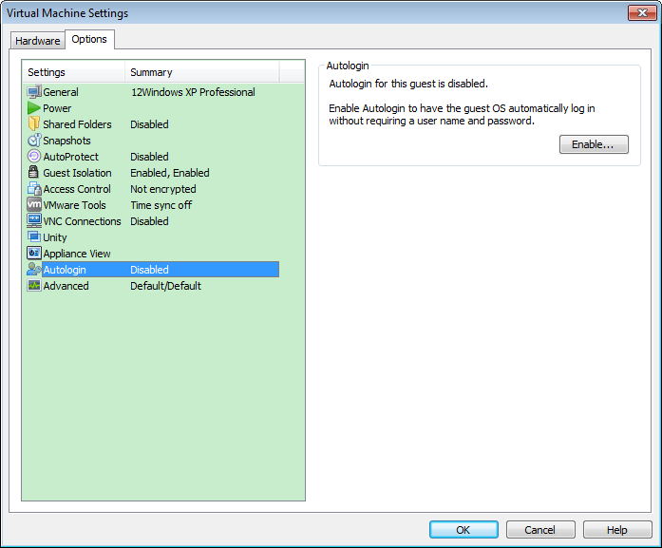This screenshot has height=548, width=662.
Task: Click the Appliance View icon
Action: coord(34,253)
